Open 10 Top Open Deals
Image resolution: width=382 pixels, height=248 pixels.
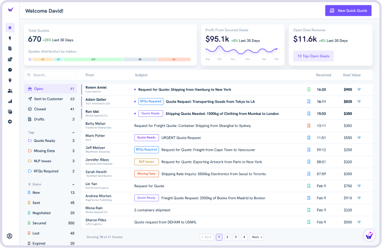click(313, 56)
